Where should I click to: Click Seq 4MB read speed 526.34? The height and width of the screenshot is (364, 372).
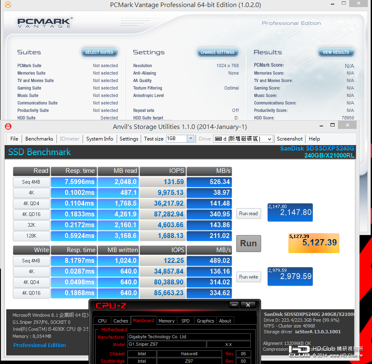(209, 182)
